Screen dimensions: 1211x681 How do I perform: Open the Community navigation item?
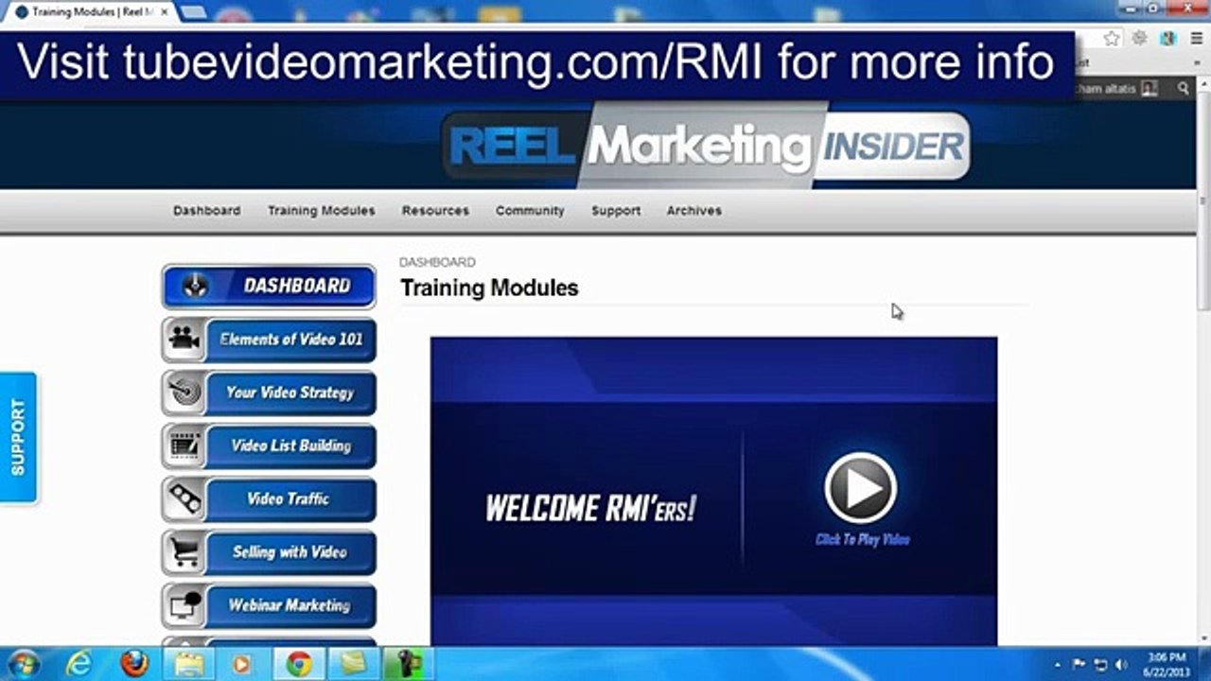pos(530,211)
